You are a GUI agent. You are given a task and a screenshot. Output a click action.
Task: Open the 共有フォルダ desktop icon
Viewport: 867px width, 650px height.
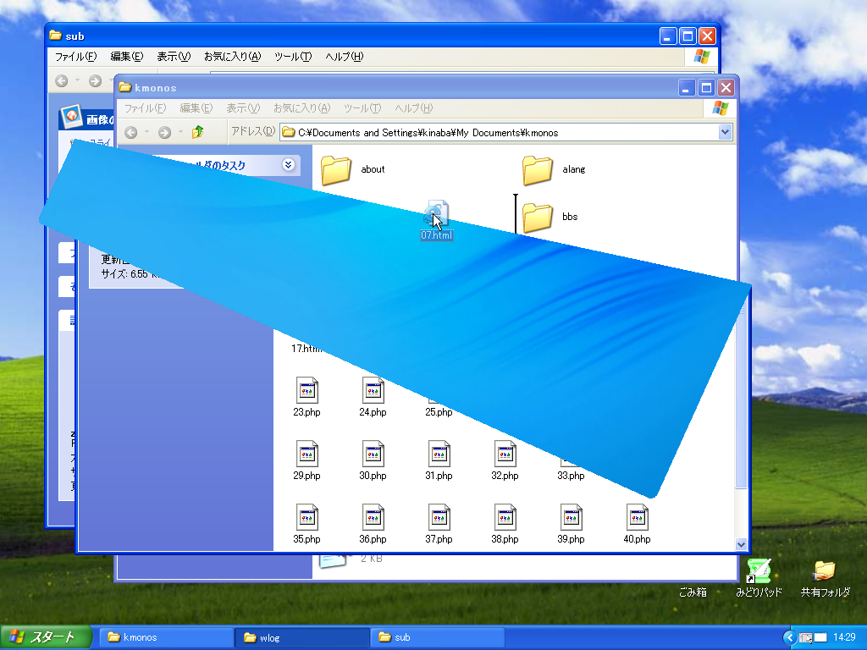pos(825,571)
